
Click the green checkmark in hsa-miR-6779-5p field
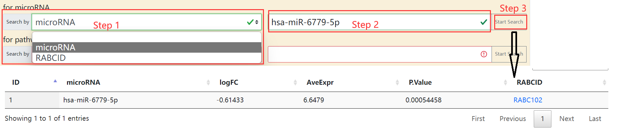coord(484,22)
